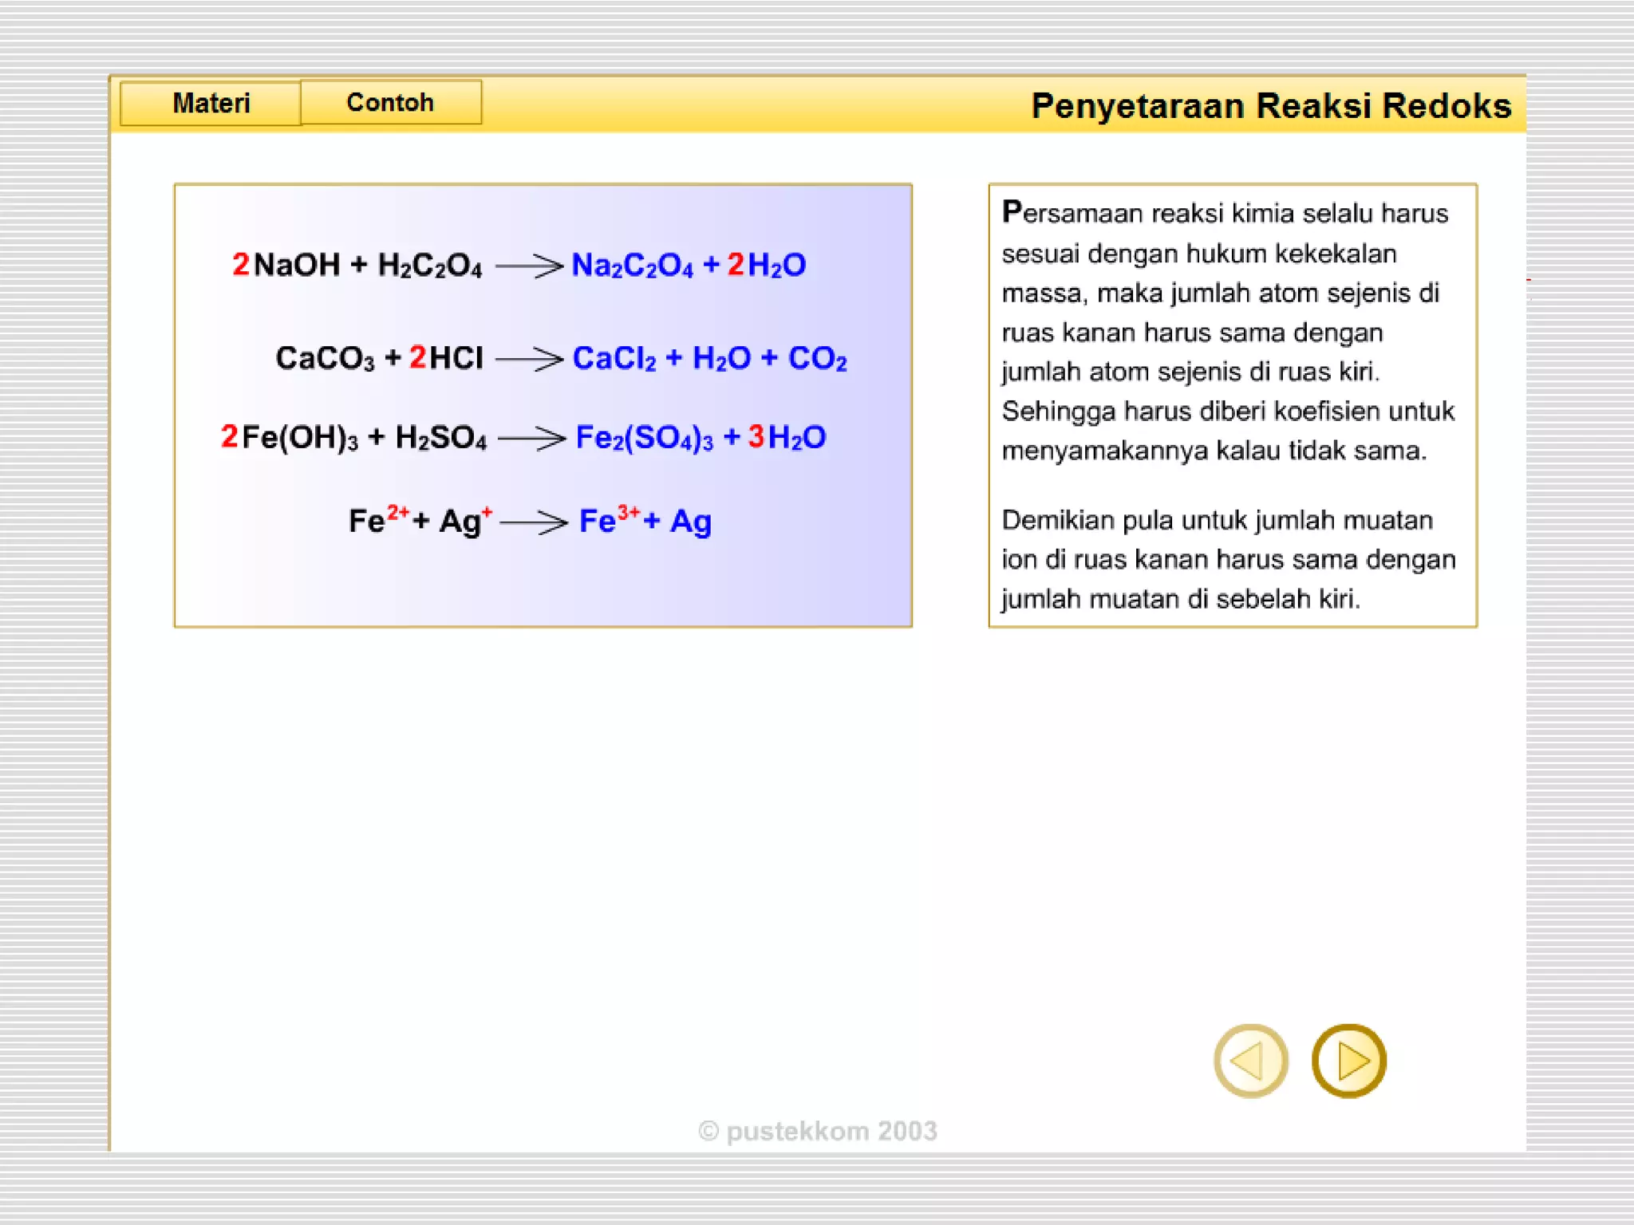Click the Penyetaraan Reaksi Redoks title
The width and height of the screenshot is (1634, 1225).
click(1271, 106)
